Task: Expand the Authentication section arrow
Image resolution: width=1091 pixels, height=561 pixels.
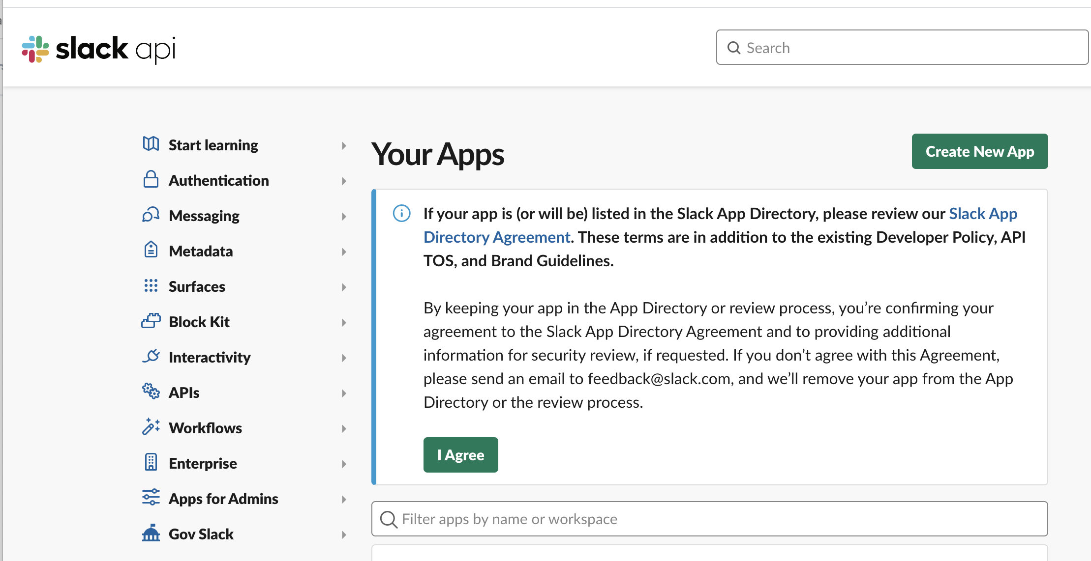Action: pyautogui.click(x=344, y=181)
